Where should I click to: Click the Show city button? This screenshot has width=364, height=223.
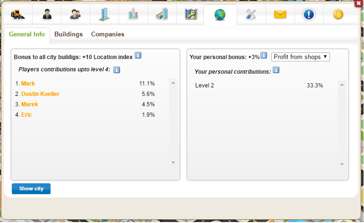(31, 189)
